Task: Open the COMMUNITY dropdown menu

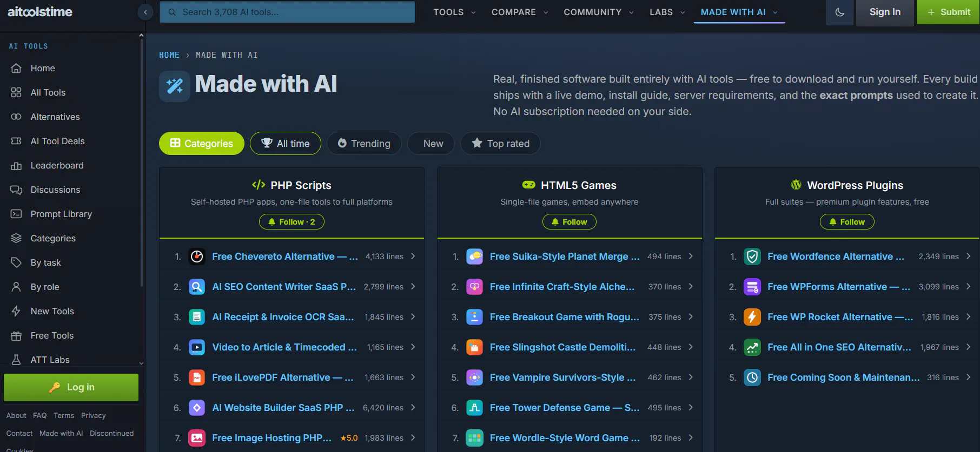Action: [x=598, y=12]
